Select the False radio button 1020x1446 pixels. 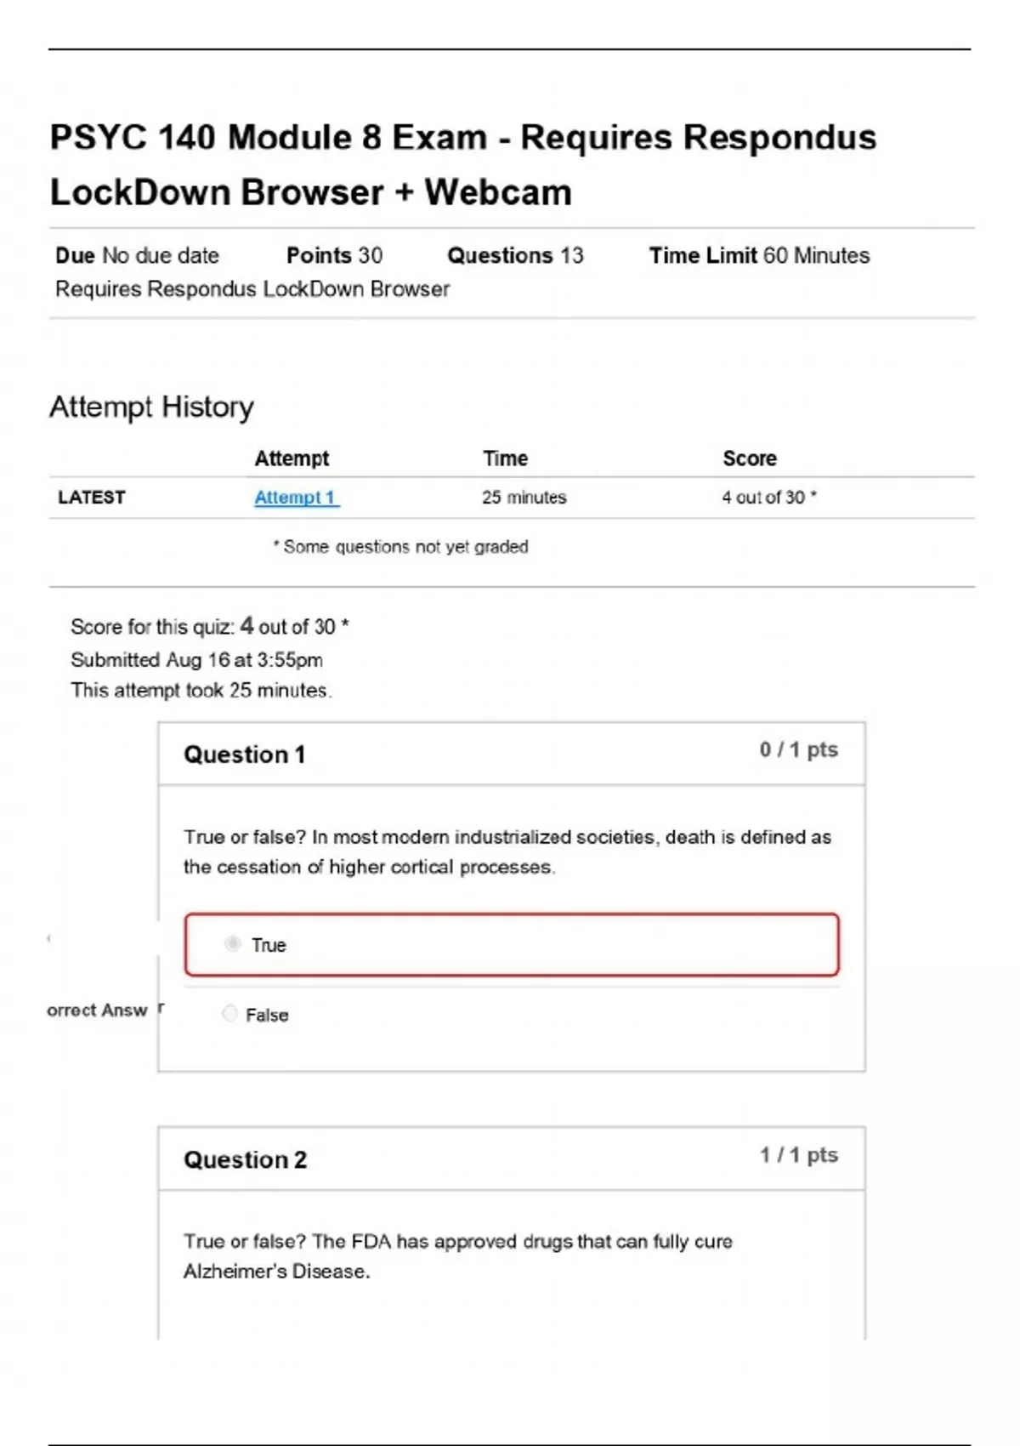[x=229, y=1013]
